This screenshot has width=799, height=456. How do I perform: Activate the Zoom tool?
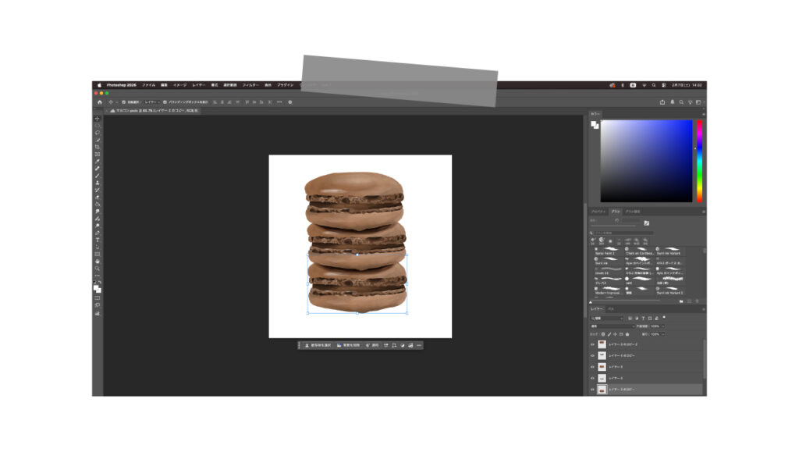[94, 266]
